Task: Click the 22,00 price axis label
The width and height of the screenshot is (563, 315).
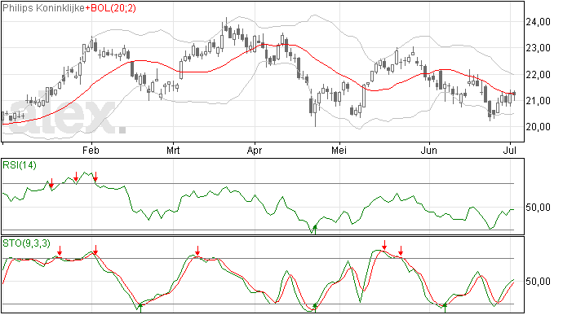Action: 538,75
